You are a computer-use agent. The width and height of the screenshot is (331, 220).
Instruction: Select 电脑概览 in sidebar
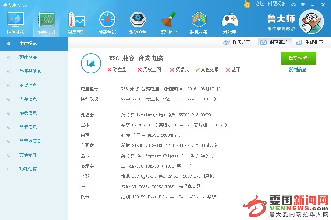(x=34, y=44)
